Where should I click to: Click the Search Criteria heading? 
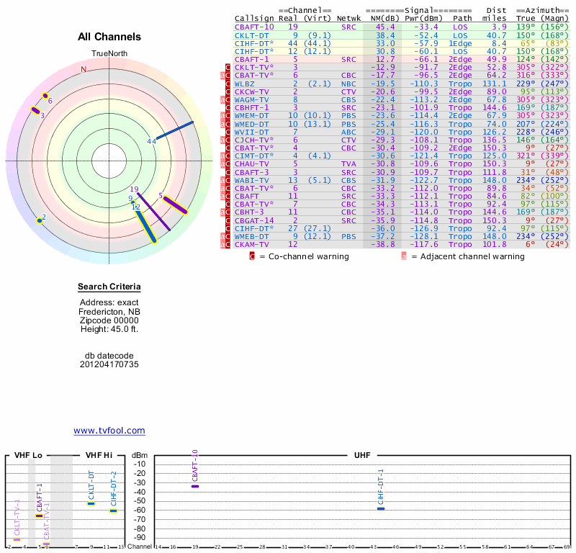109,287
